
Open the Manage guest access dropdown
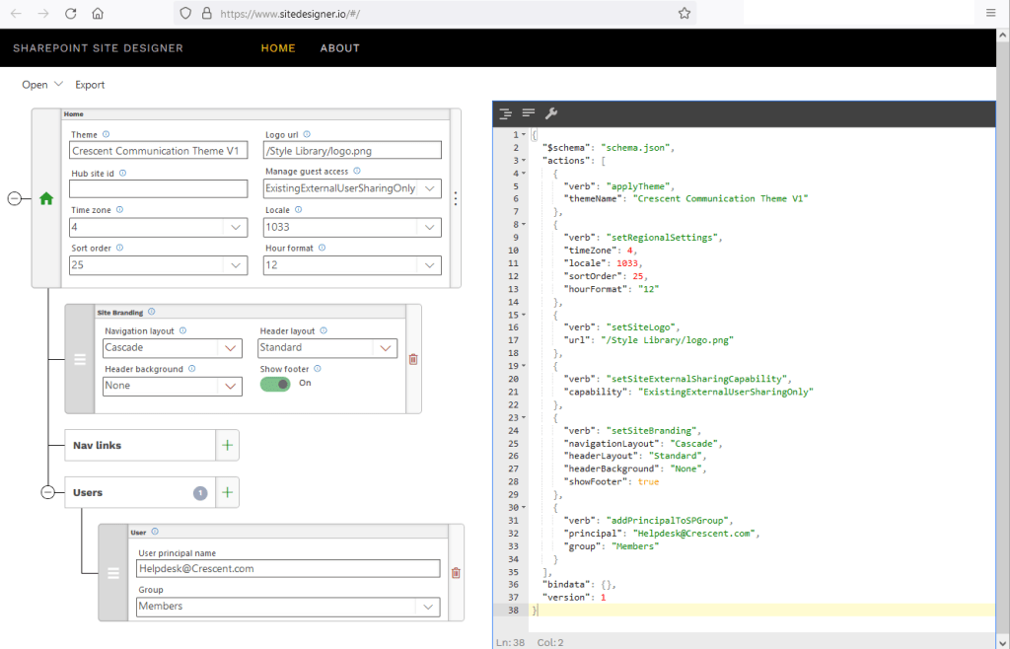352,188
